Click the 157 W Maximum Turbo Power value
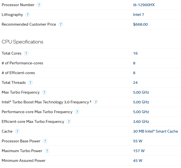 (139, 151)
